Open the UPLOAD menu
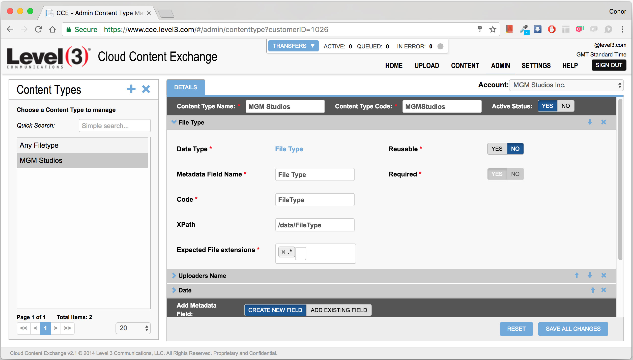This screenshot has width=633, height=360. [x=427, y=66]
